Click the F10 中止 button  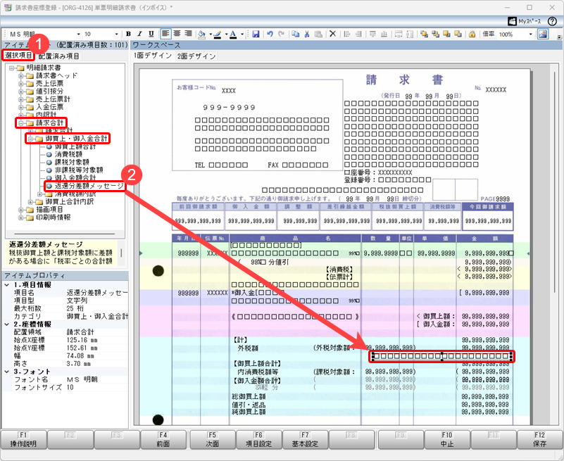point(447,439)
